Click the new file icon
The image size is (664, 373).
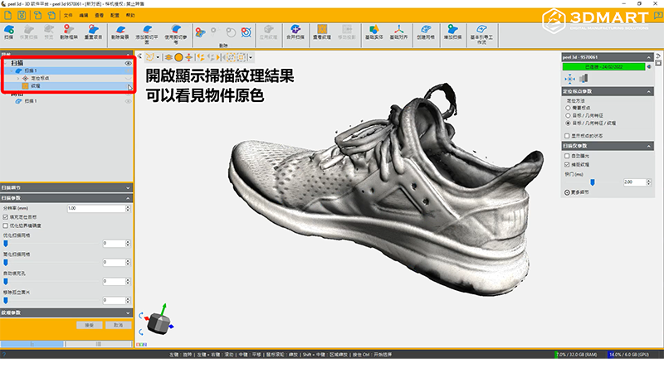pos(7,15)
